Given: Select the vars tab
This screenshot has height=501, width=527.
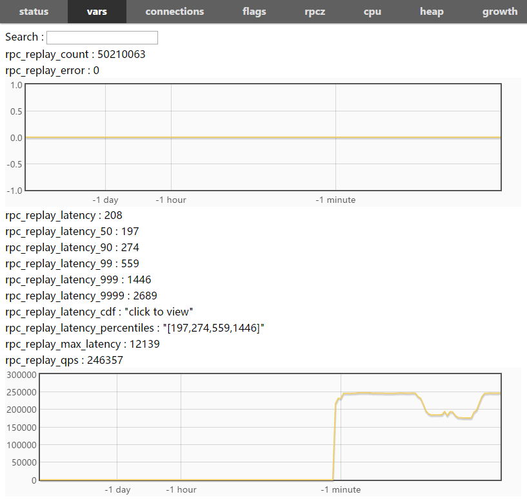Looking at the screenshot, I should coord(97,12).
